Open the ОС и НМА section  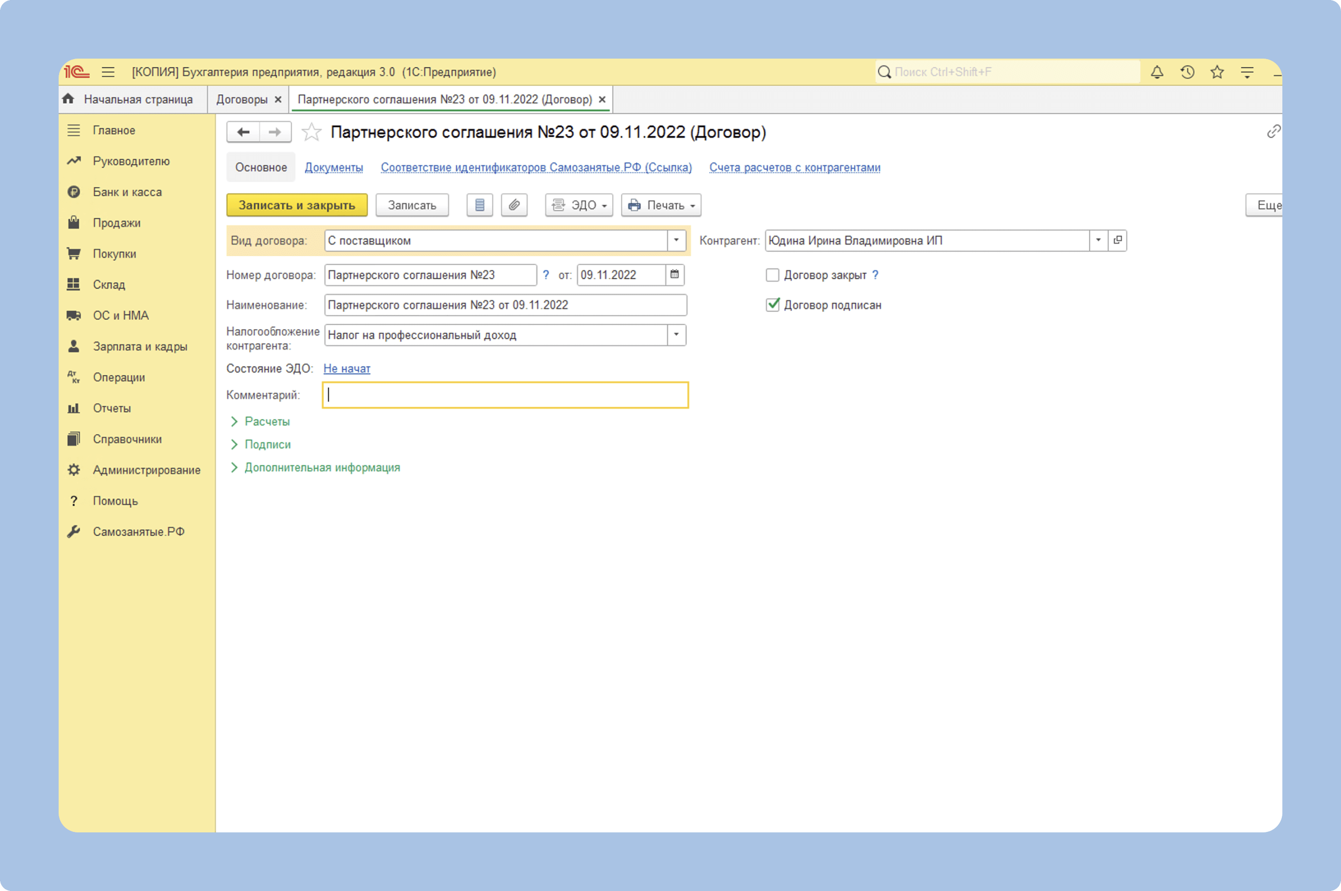[121, 316]
